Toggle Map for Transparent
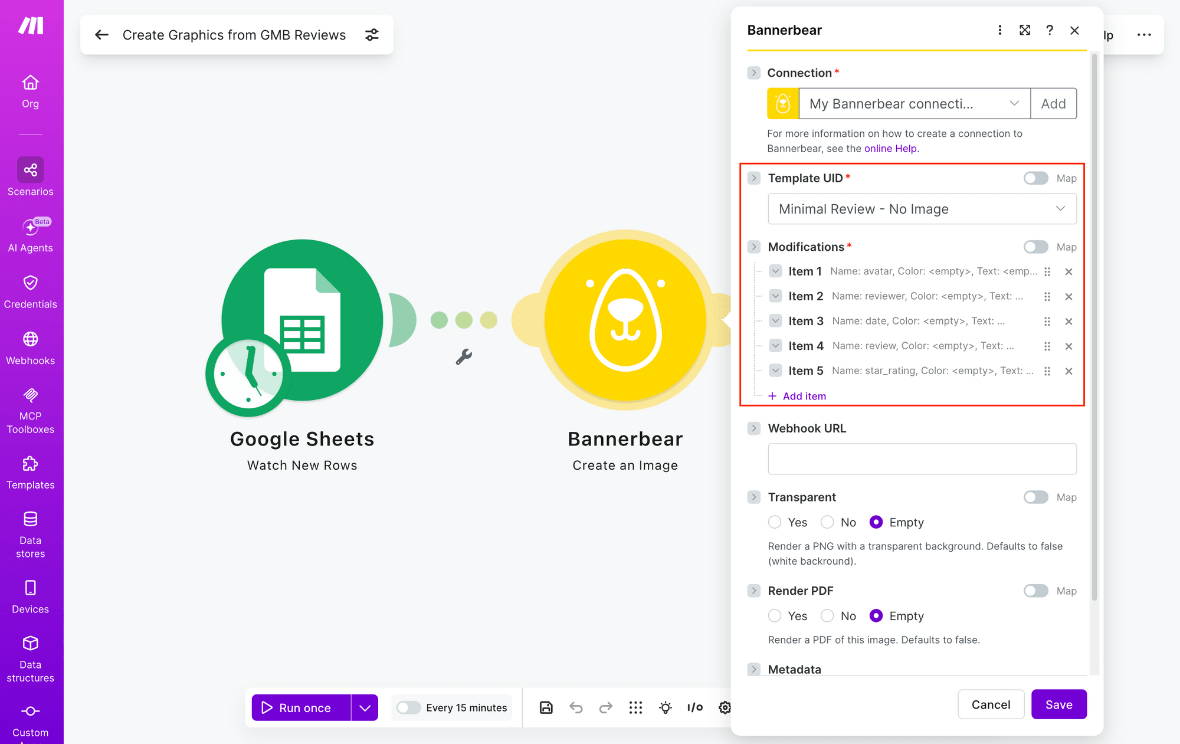Screen dimensions: 1180x744 coord(1035,497)
